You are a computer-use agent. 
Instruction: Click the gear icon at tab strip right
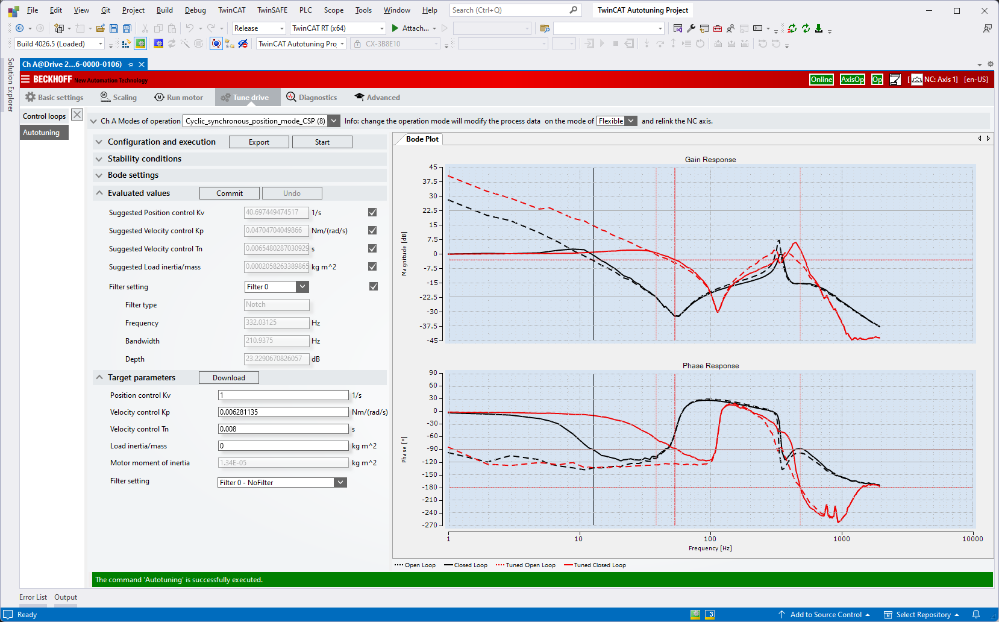(991, 64)
